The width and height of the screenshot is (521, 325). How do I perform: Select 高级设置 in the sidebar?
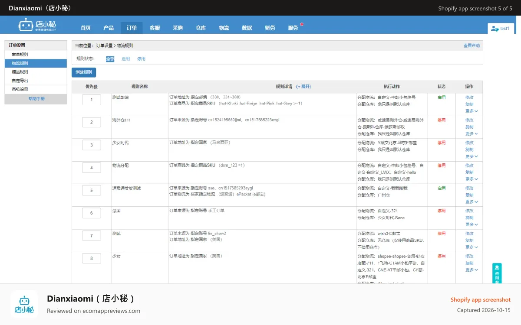[x=36, y=89]
